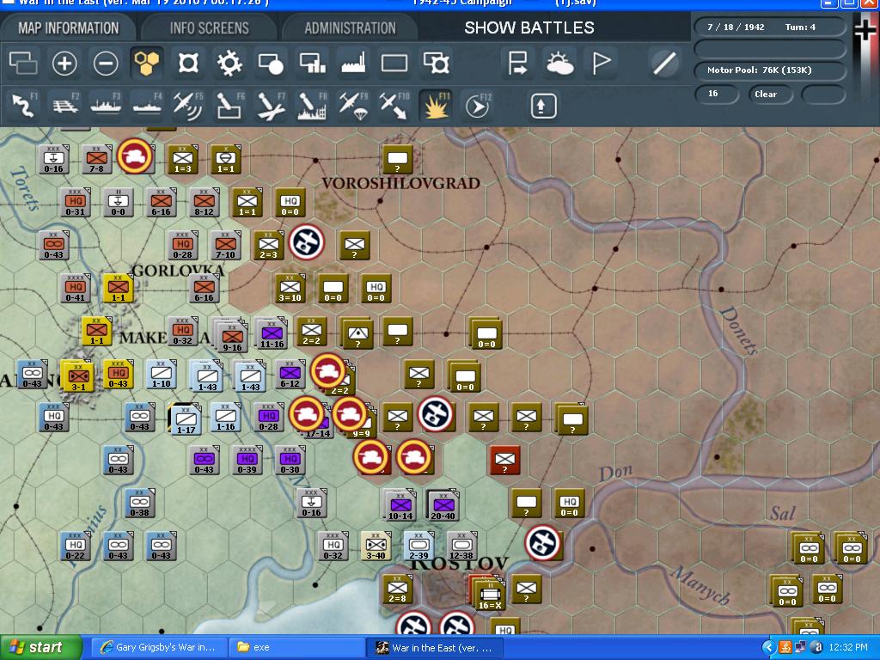This screenshot has width=880, height=660.
Task: Open the INFO SCREENS tab
Action: 210,27
